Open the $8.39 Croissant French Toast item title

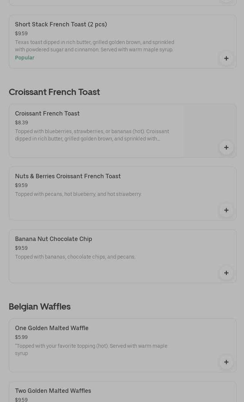[47, 113]
